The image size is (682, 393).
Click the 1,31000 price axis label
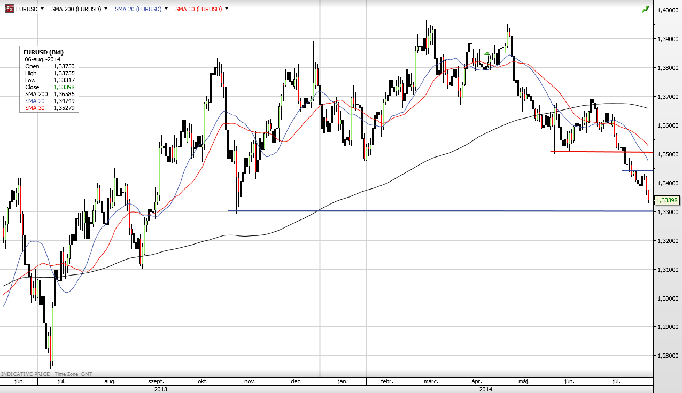click(x=668, y=270)
